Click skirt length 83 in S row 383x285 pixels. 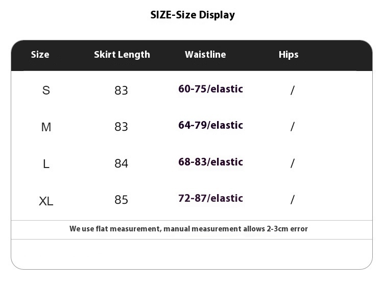(x=121, y=90)
